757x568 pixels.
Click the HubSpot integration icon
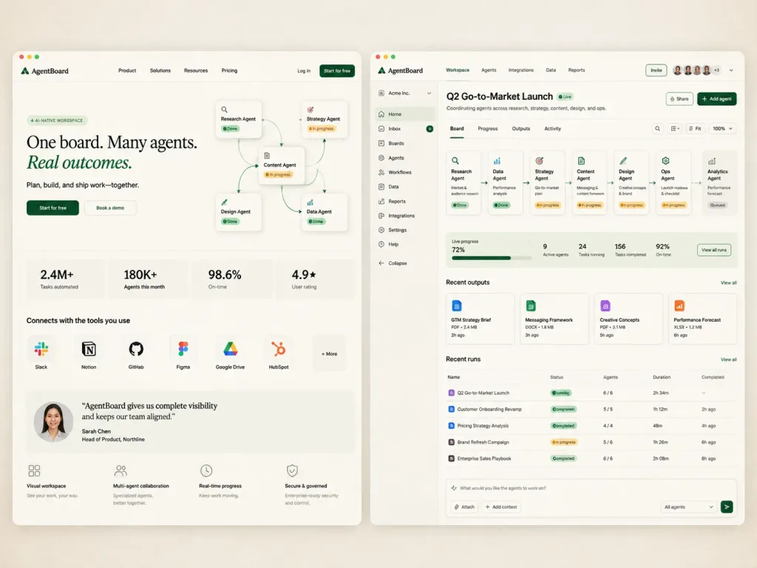click(x=278, y=349)
